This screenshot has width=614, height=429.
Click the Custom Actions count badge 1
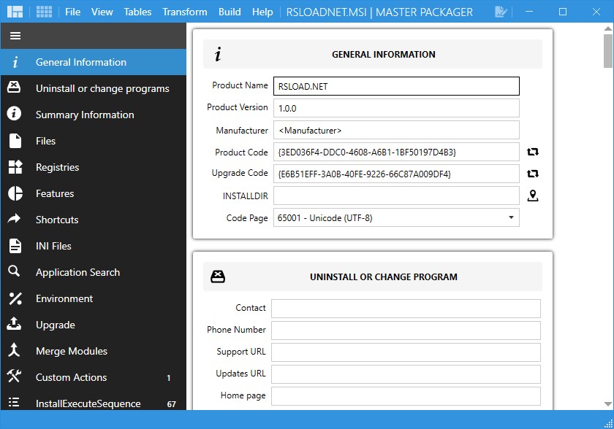pyautogui.click(x=169, y=378)
